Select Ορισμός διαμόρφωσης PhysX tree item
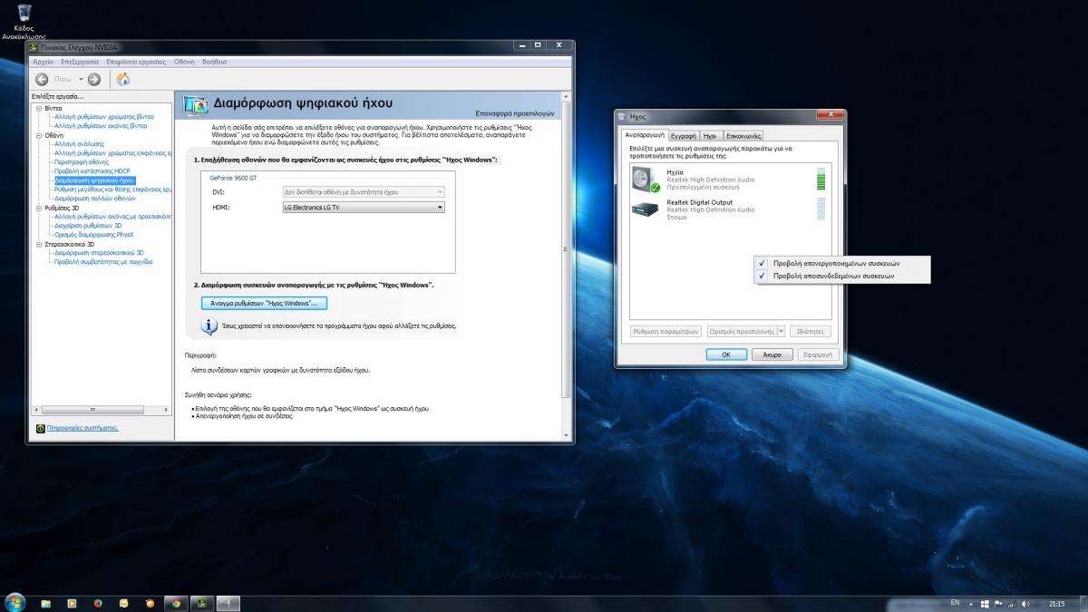The image size is (1088, 612). click(93, 235)
